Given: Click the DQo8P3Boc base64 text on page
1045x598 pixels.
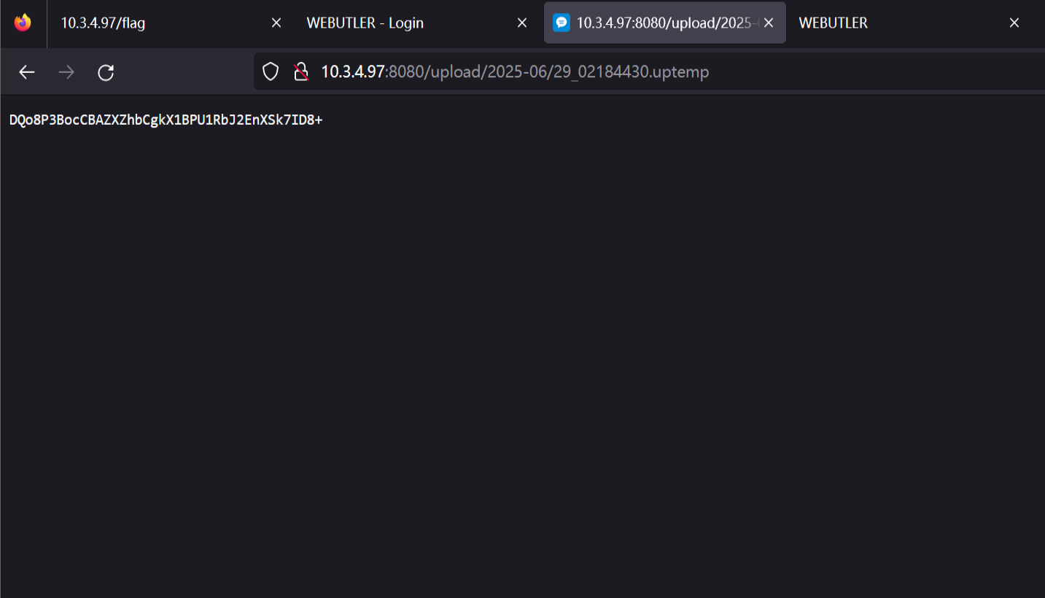Looking at the screenshot, I should (x=166, y=120).
